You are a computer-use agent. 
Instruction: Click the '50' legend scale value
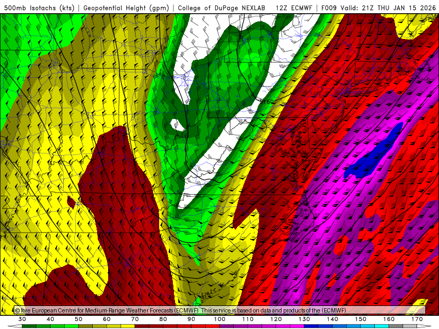coord(78,319)
